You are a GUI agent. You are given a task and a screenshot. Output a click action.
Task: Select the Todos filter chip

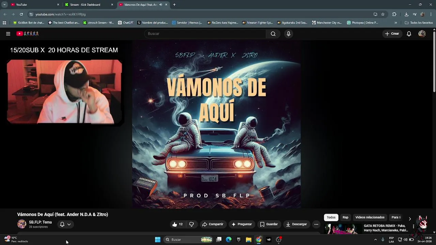point(331,217)
